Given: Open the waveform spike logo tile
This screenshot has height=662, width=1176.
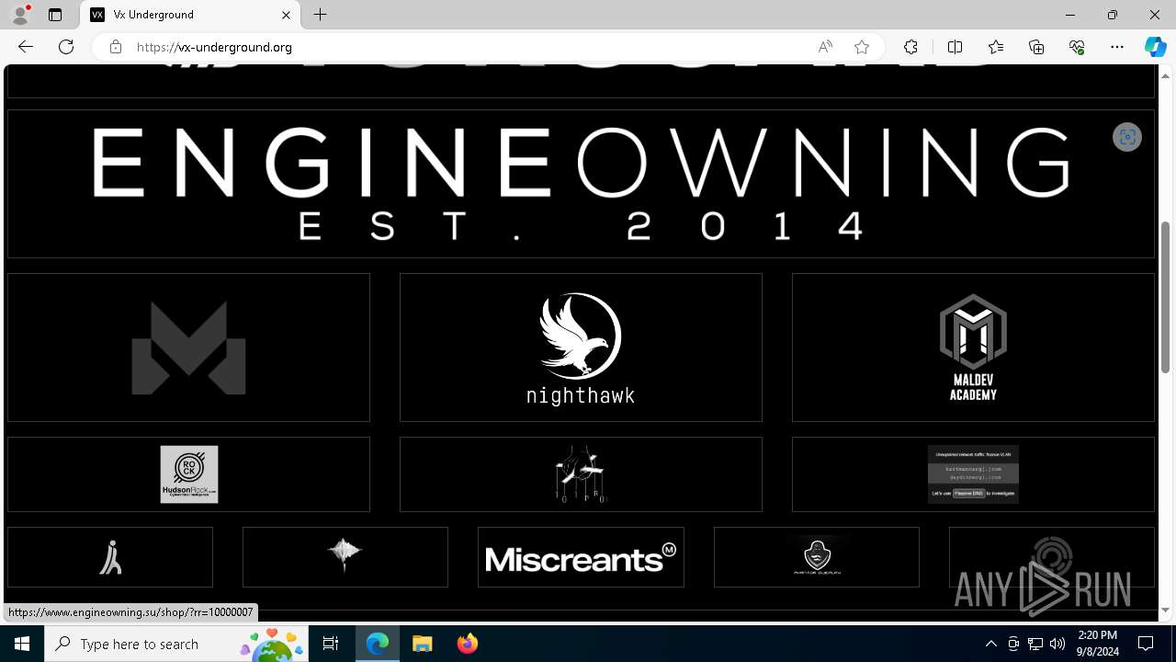Looking at the screenshot, I should tap(345, 557).
